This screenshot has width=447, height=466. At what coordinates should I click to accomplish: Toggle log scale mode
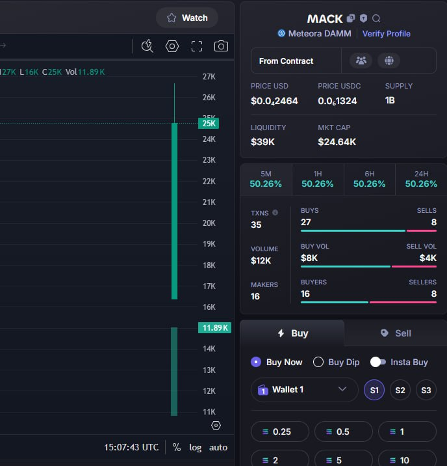[x=195, y=448]
